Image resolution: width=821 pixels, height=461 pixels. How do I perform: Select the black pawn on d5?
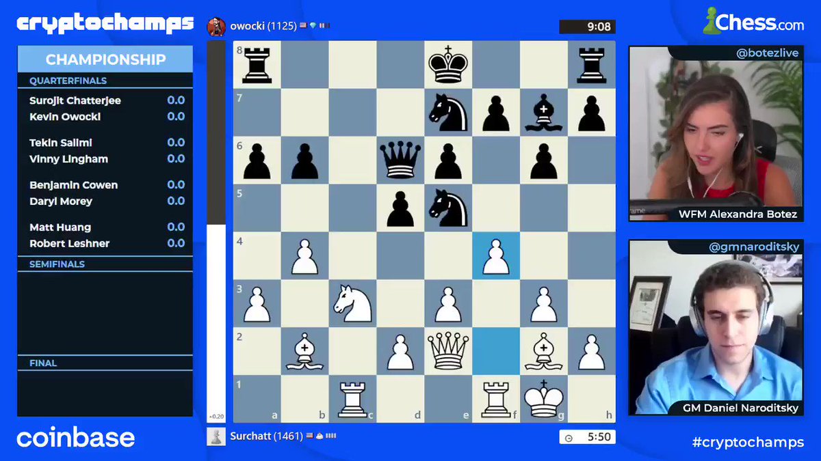pos(400,208)
